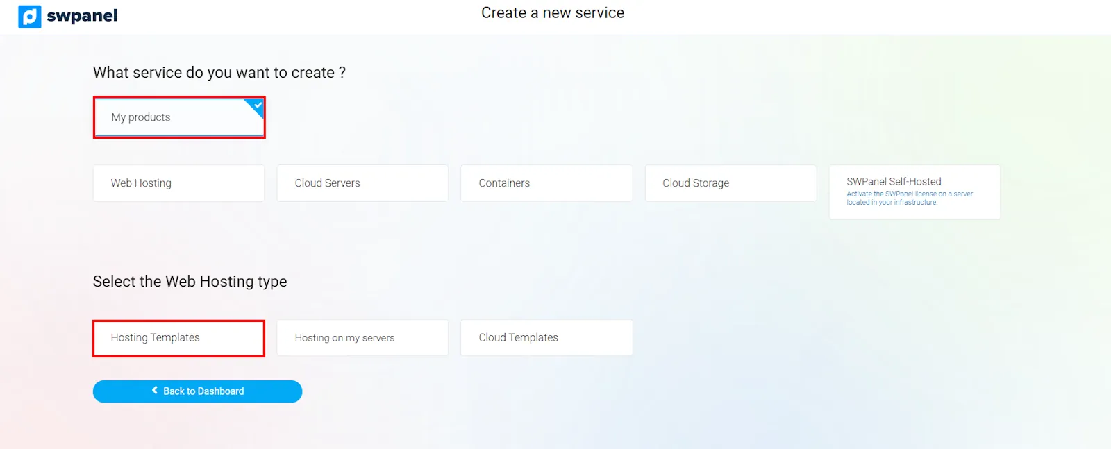Click the swpanel wordmark text
1111x449 pixels.
click(x=82, y=16)
